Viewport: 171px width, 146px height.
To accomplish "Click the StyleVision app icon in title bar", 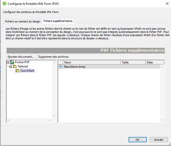I will tap(4, 4).
